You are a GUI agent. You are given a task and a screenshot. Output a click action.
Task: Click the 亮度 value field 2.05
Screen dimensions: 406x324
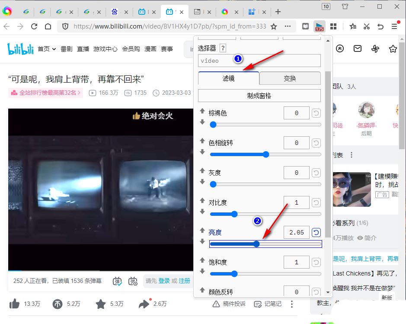tap(297, 232)
